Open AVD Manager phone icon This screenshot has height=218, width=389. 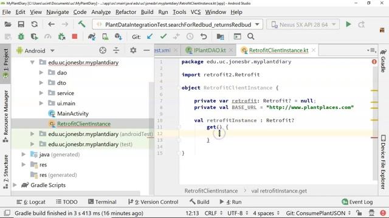(105, 37)
